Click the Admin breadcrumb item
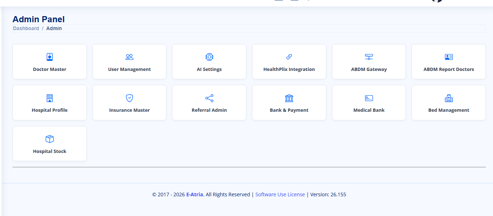 [54, 28]
